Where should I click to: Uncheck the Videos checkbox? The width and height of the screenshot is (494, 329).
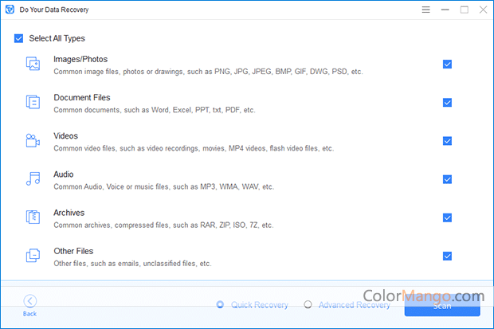click(447, 141)
